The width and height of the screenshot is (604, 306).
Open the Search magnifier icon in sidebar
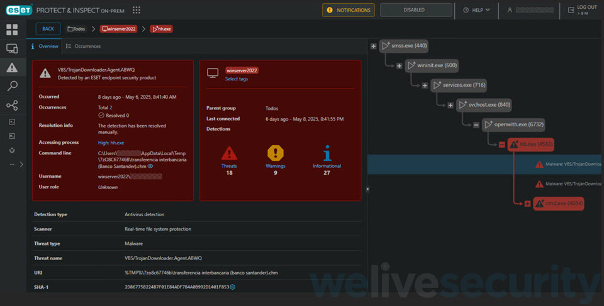(x=12, y=86)
